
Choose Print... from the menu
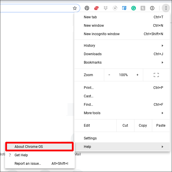pyautogui.click(x=122, y=88)
